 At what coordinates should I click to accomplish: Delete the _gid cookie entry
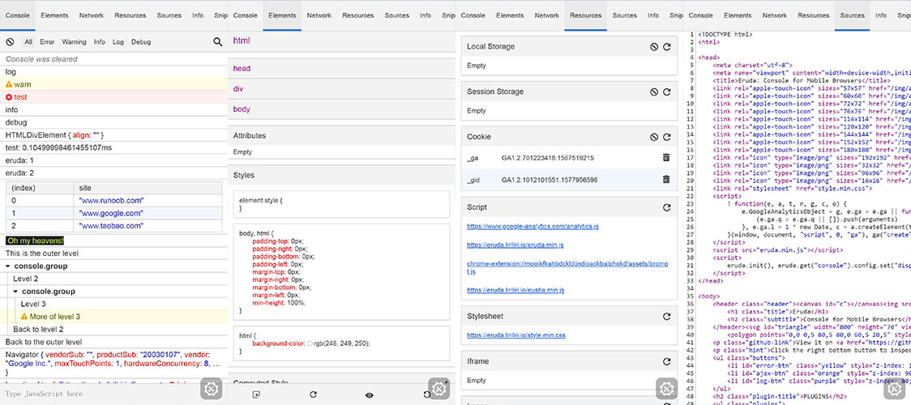665,179
